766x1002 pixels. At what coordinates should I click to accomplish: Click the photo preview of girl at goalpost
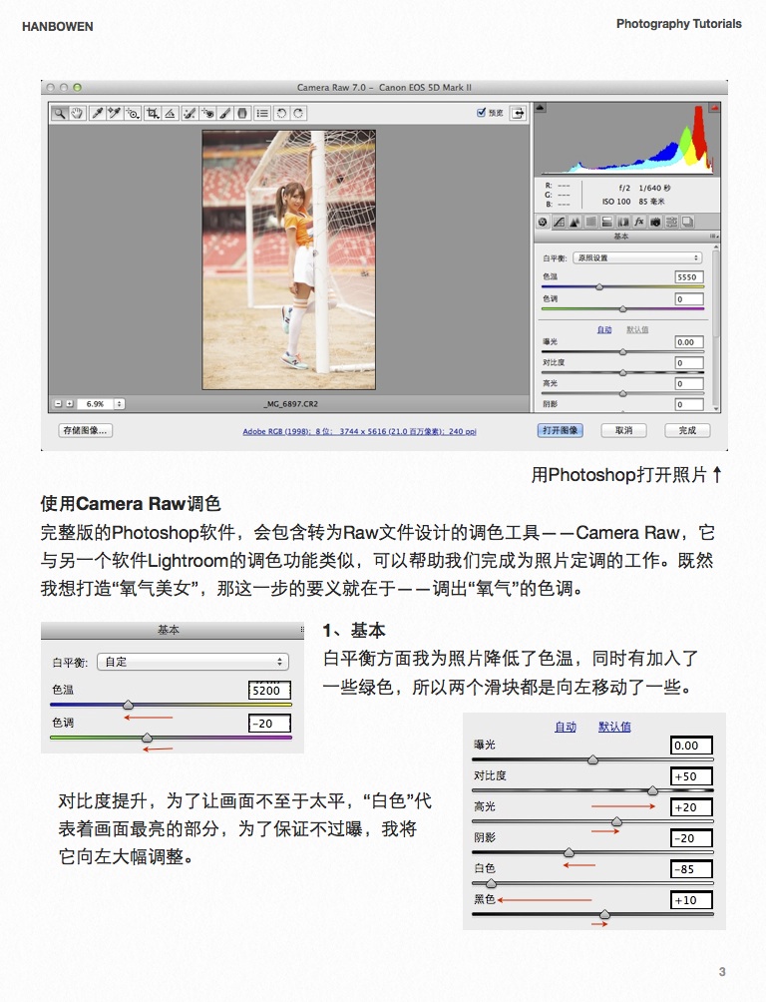pyautogui.click(x=289, y=259)
